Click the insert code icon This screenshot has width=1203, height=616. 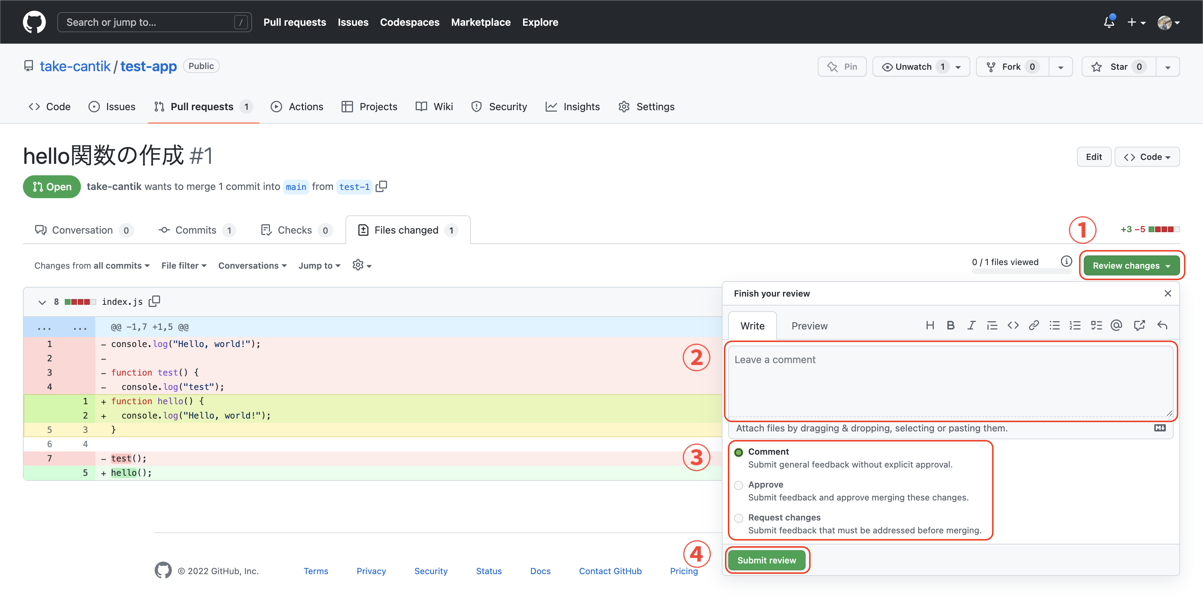point(1013,325)
